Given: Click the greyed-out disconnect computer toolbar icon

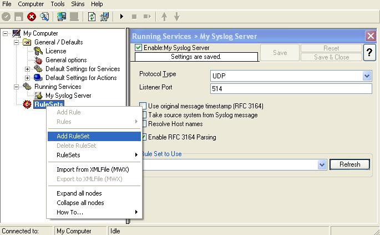Looking at the screenshot, I should (x=74, y=17).
